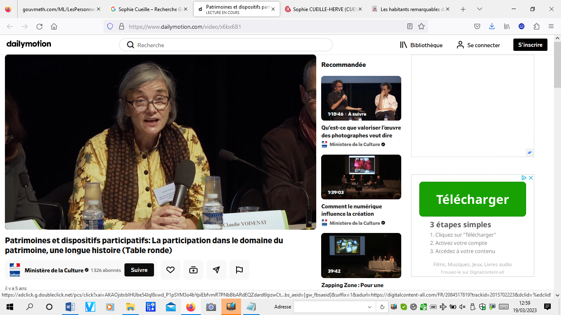Image resolution: width=561 pixels, height=315 pixels.
Task: Open Bibliothèque library link
Action: click(421, 45)
